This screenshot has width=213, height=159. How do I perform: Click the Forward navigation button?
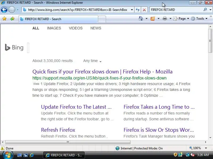[x=12, y=10]
